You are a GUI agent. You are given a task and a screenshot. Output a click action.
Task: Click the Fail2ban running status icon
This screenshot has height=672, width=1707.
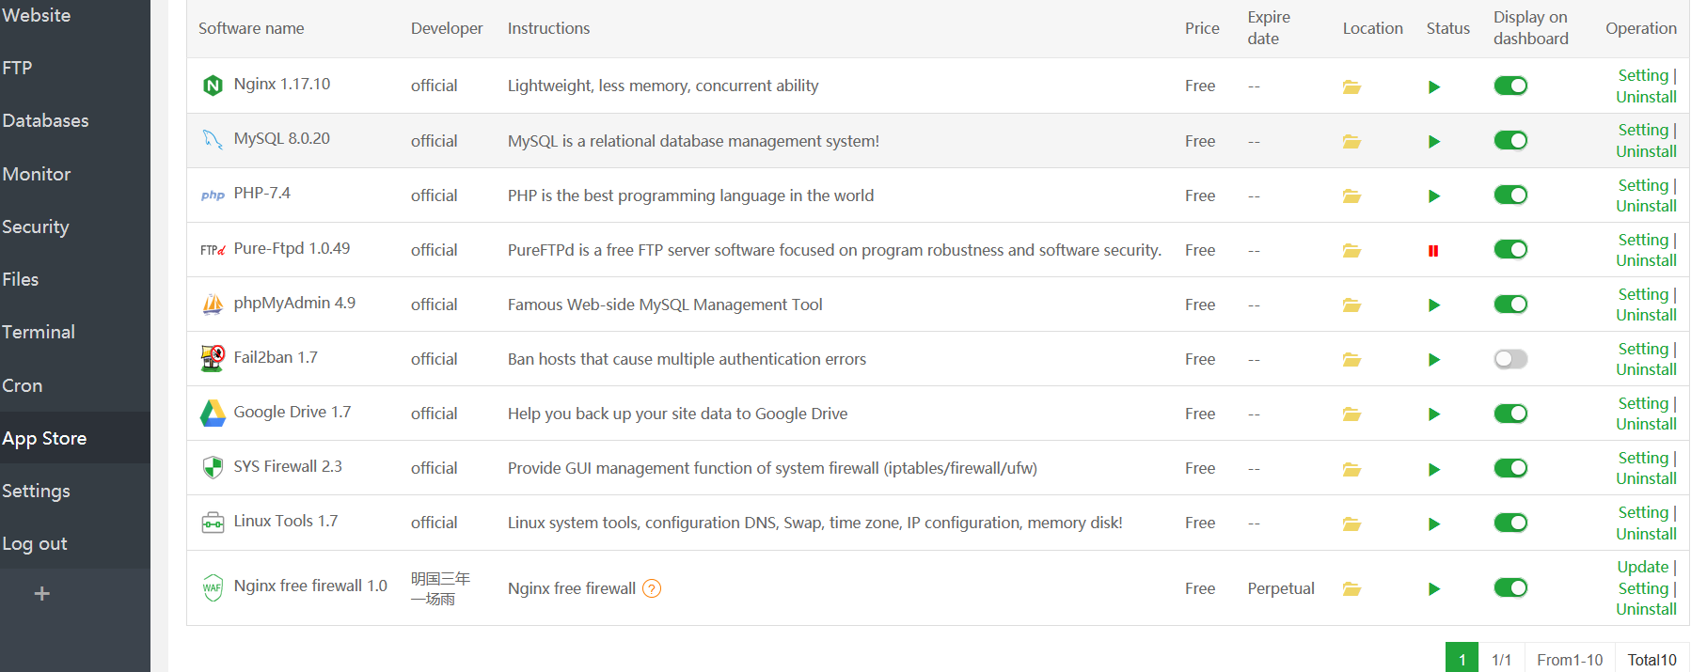(1434, 360)
